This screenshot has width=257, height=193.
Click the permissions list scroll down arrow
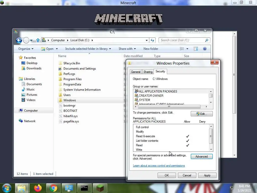pyautogui.click(x=211, y=150)
